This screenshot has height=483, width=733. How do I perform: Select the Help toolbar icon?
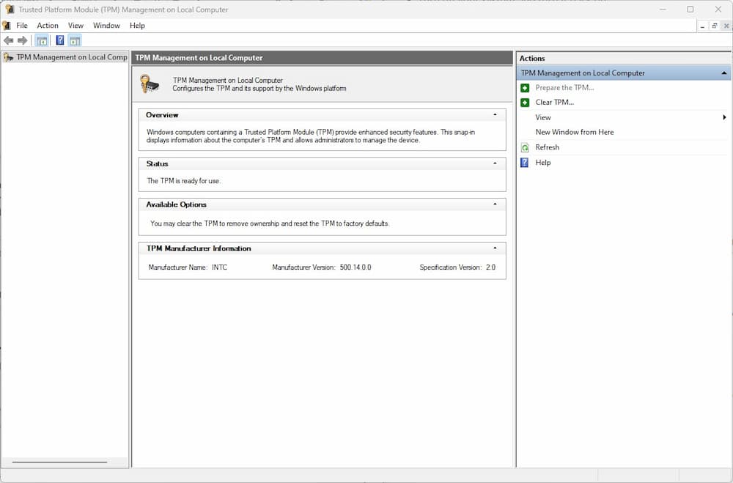[59, 40]
